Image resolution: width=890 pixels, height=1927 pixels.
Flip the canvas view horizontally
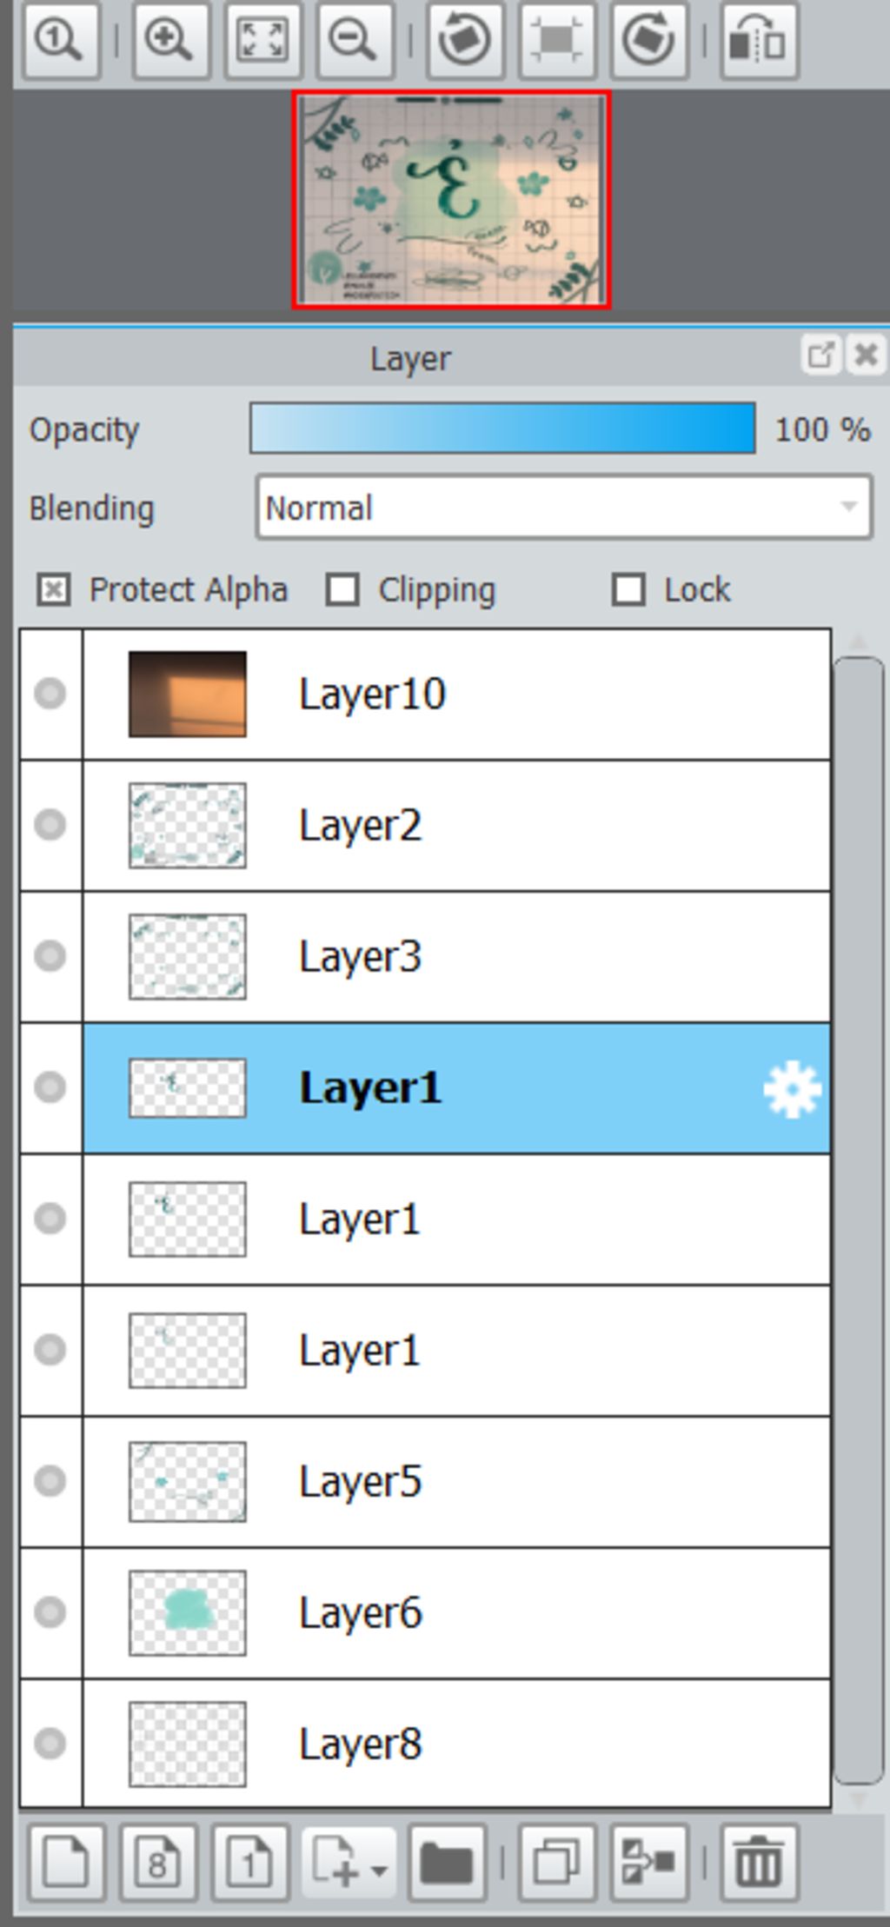click(758, 40)
